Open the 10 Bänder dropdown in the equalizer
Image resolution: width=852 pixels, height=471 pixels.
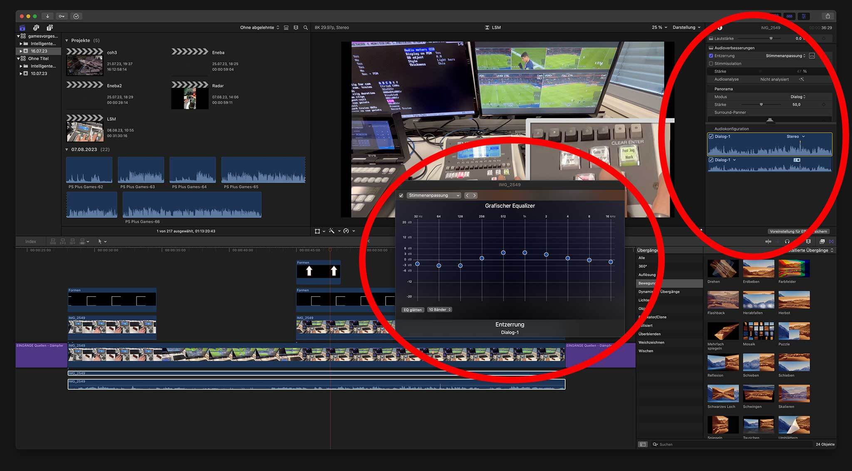(x=439, y=310)
